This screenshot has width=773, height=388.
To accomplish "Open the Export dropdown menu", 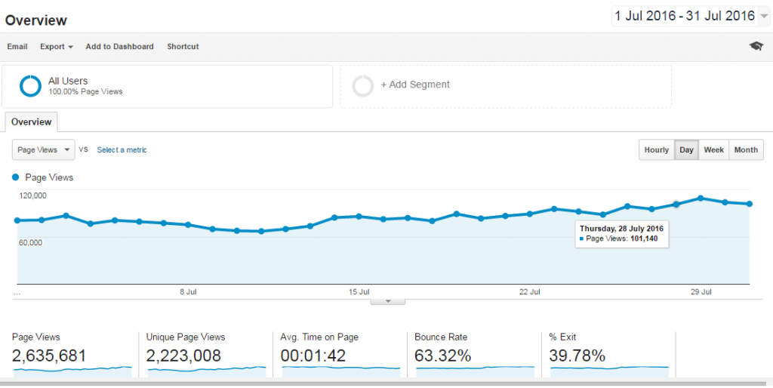I will [x=56, y=47].
